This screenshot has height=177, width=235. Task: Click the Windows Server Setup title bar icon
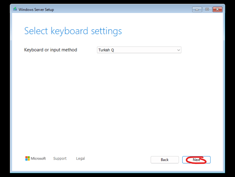[x=15, y=9]
